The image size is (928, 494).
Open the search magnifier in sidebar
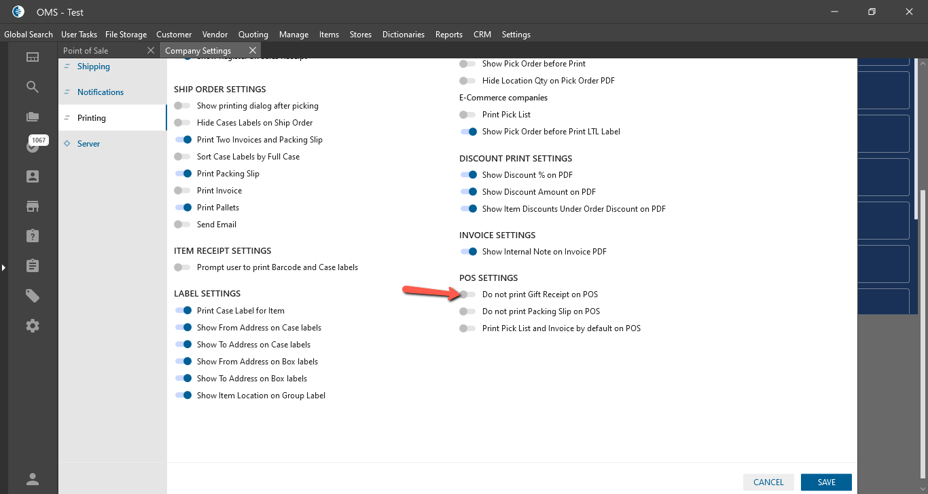pyautogui.click(x=33, y=87)
